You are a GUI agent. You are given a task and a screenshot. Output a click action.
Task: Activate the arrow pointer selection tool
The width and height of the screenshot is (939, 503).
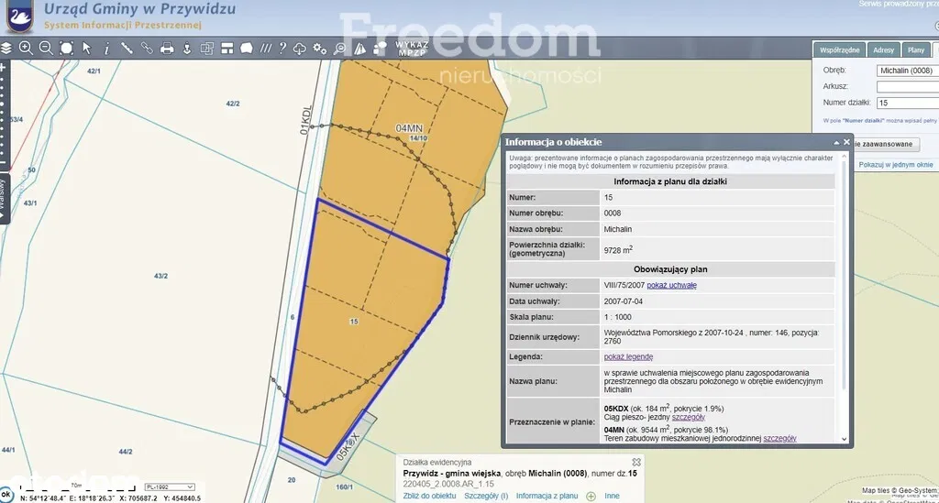[87, 48]
